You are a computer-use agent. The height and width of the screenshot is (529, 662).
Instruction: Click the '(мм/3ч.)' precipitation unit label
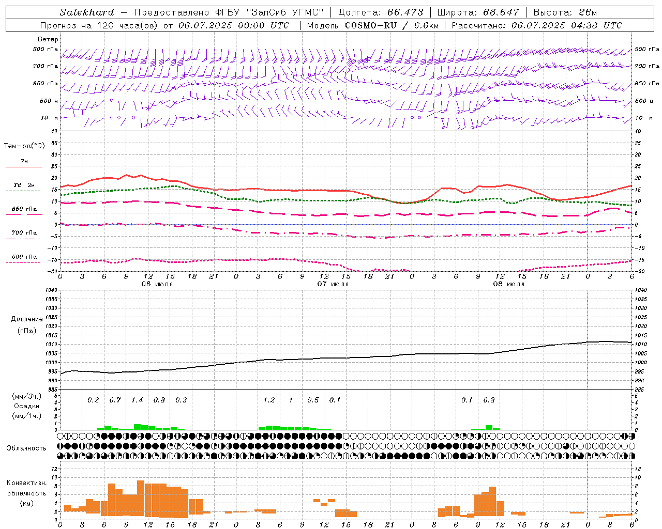point(27,397)
